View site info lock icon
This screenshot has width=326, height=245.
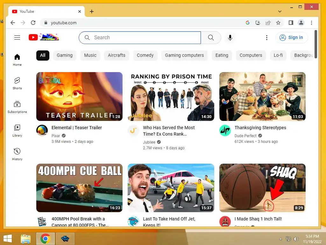click(46, 23)
